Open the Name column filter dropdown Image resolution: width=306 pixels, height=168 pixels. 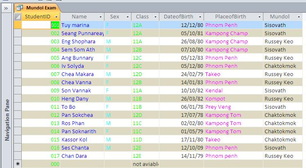pos(100,17)
